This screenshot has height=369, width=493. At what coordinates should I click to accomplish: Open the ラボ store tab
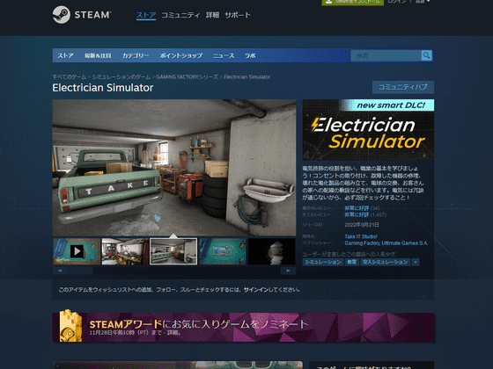(250, 55)
